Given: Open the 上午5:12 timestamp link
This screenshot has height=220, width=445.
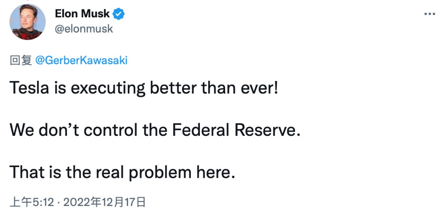Looking at the screenshot, I should pyautogui.click(x=34, y=202).
